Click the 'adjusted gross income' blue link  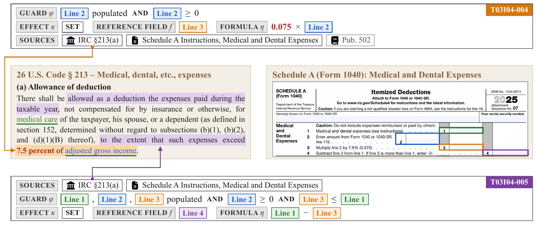point(101,151)
